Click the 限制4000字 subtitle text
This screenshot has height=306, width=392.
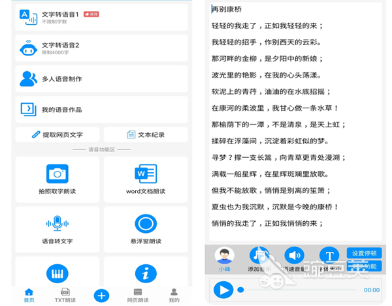(55, 52)
